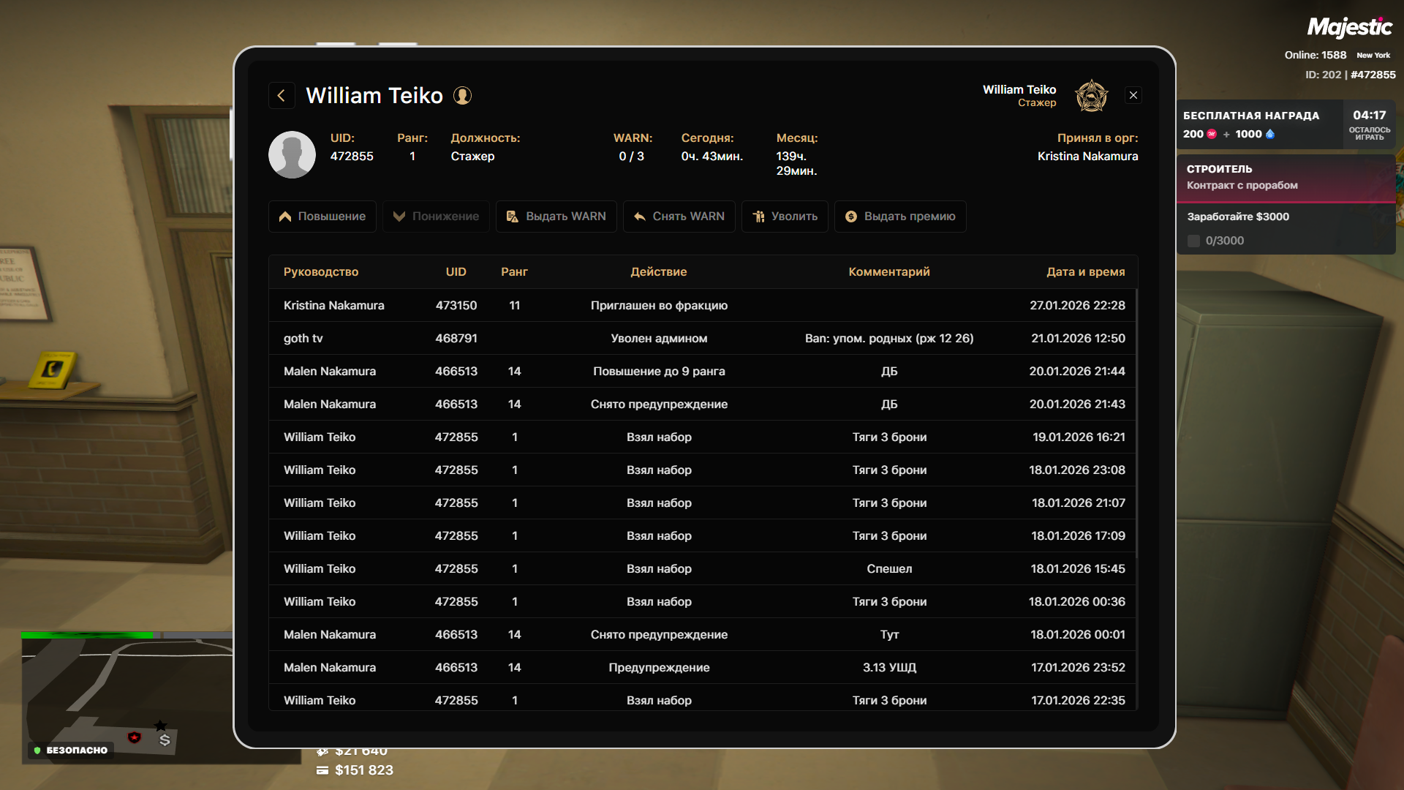The height and width of the screenshot is (790, 1404).
Task: Click the Выдать WARN button
Action: (x=556, y=217)
